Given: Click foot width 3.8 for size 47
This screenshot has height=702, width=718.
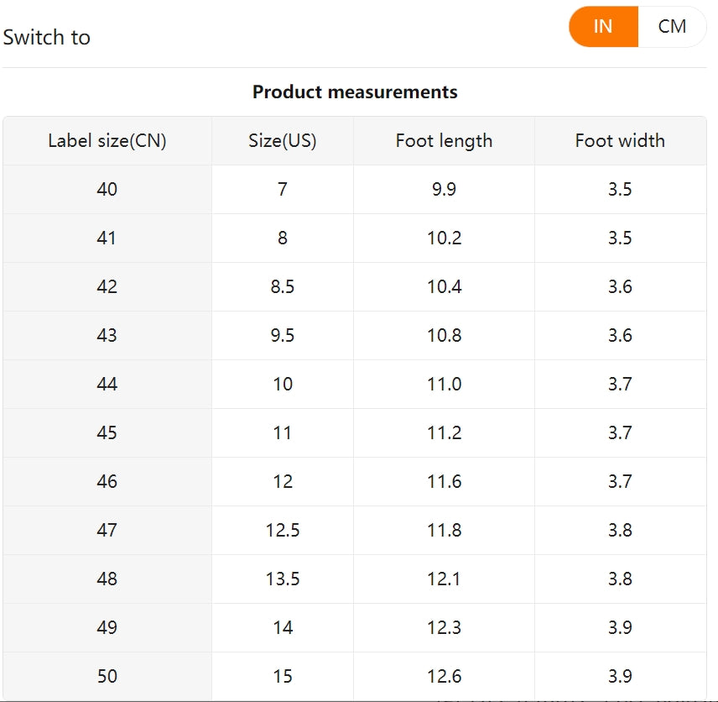Looking at the screenshot, I should [x=620, y=530].
